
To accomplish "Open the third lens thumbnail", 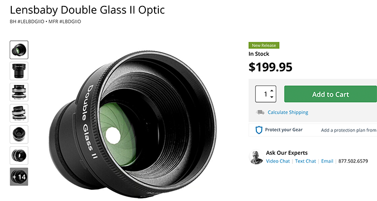I will pyautogui.click(x=19, y=92).
